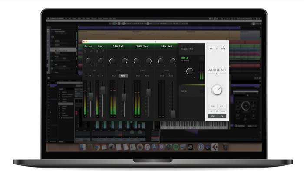Grab the DAW 1+2 fader handle
This screenshot has height=171, width=304.
(124, 97)
